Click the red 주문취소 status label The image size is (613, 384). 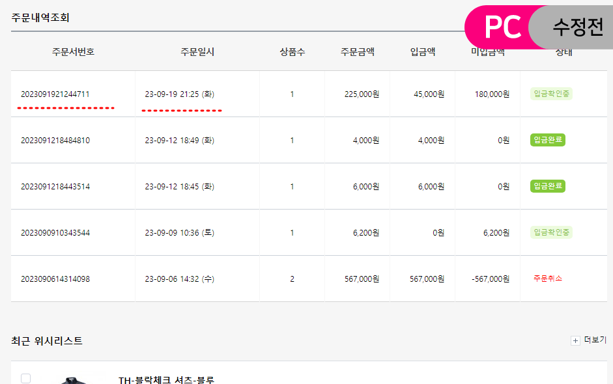pyautogui.click(x=547, y=279)
